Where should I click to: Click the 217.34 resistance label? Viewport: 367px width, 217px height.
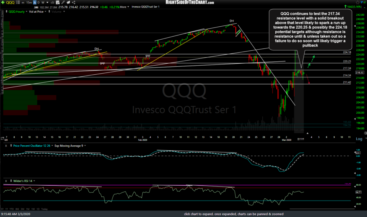[x=347, y=68]
